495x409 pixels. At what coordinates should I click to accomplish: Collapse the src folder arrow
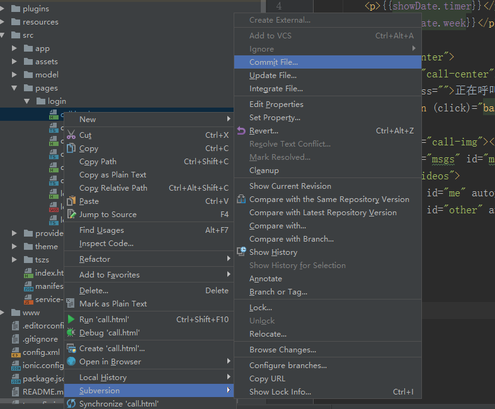pos(3,35)
